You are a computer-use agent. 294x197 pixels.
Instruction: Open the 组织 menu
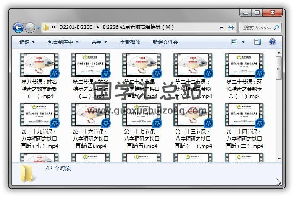point(27,42)
